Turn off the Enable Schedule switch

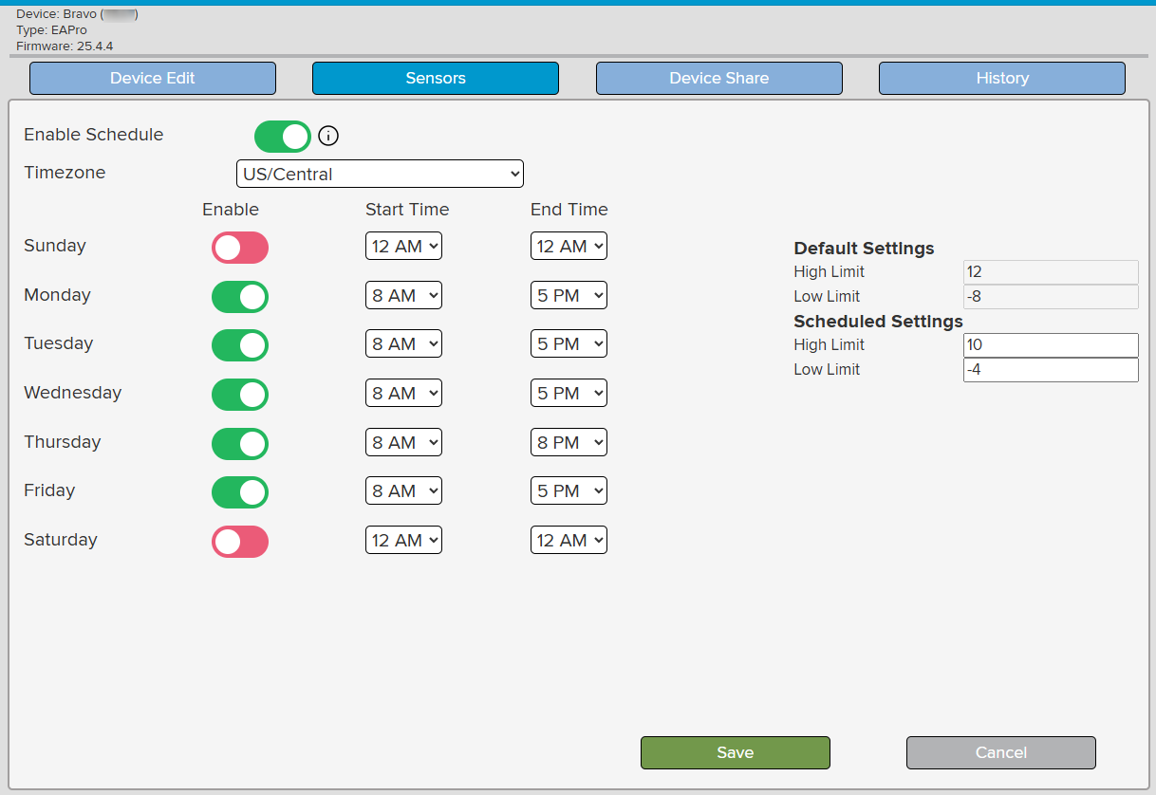point(282,137)
